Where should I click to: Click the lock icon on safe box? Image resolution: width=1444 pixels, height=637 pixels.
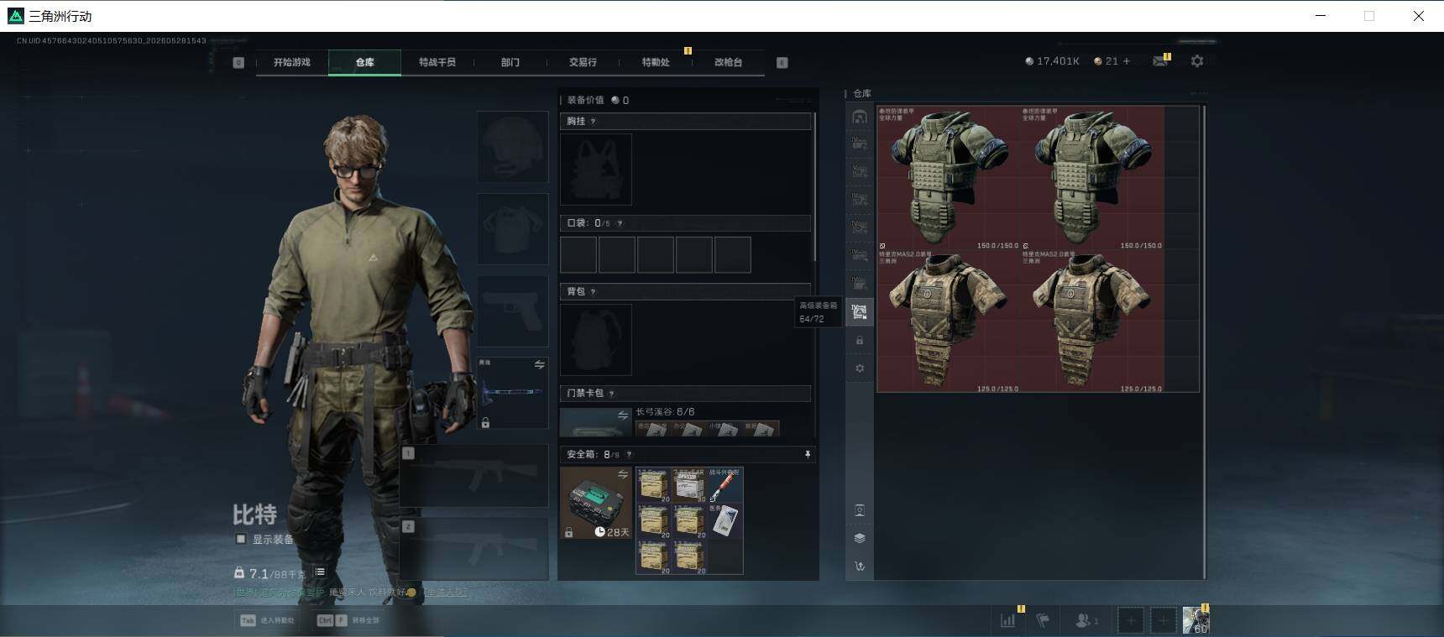pyautogui.click(x=568, y=532)
